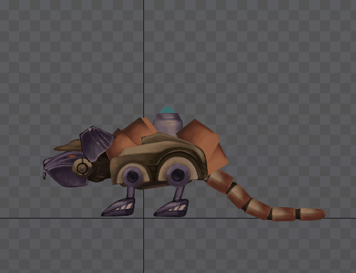The width and height of the screenshot is (356, 273).
Task: Click the front purple foot
Action: 118,207
